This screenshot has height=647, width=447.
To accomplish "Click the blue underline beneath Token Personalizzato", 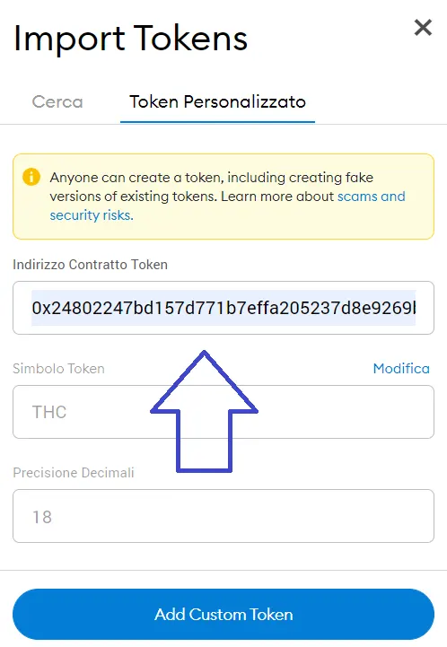I will click(x=217, y=122).
